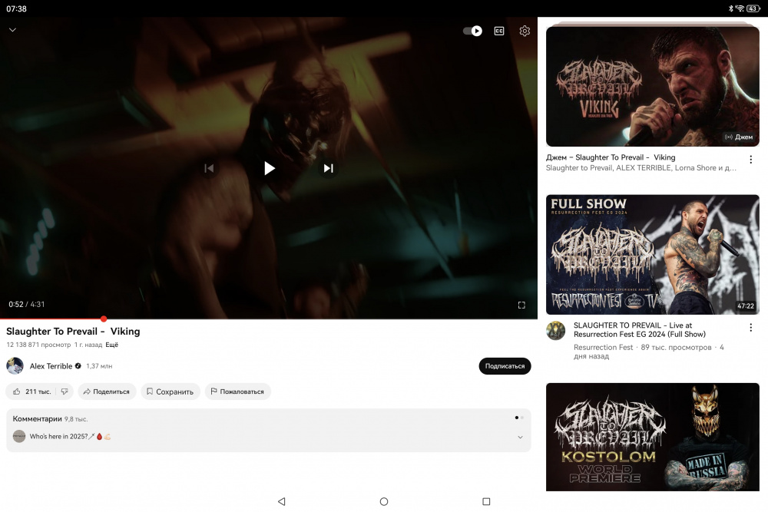Viewport: 768px width, 512px height.
Task: Collapse the video player with the down chevron
Action: point(13,30)
